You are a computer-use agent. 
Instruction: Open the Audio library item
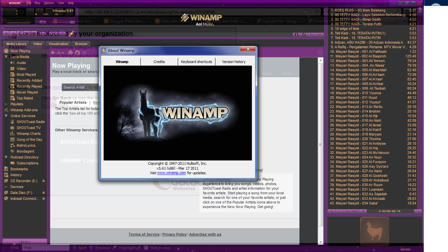click(x=21, y=63)
